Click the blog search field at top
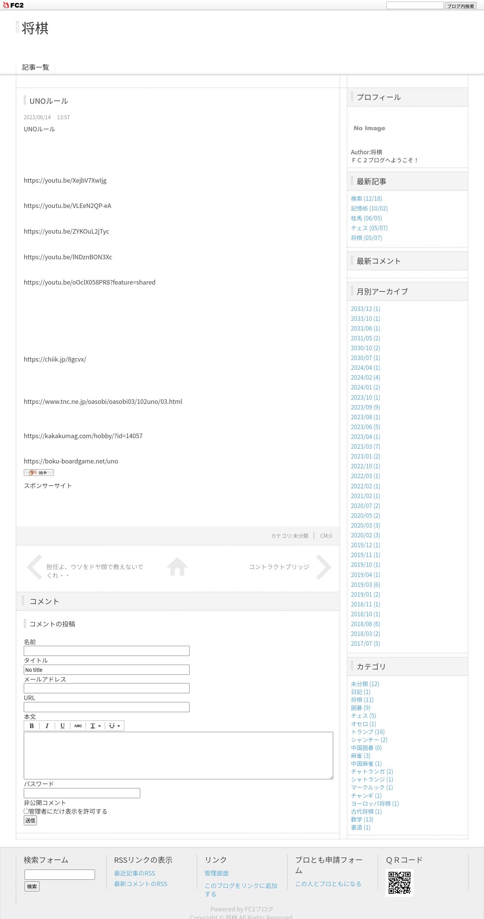 [415, 5]
